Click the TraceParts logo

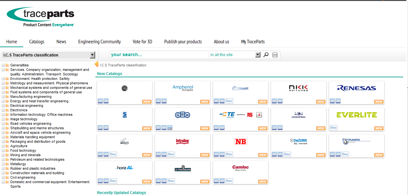coord(41,17)
